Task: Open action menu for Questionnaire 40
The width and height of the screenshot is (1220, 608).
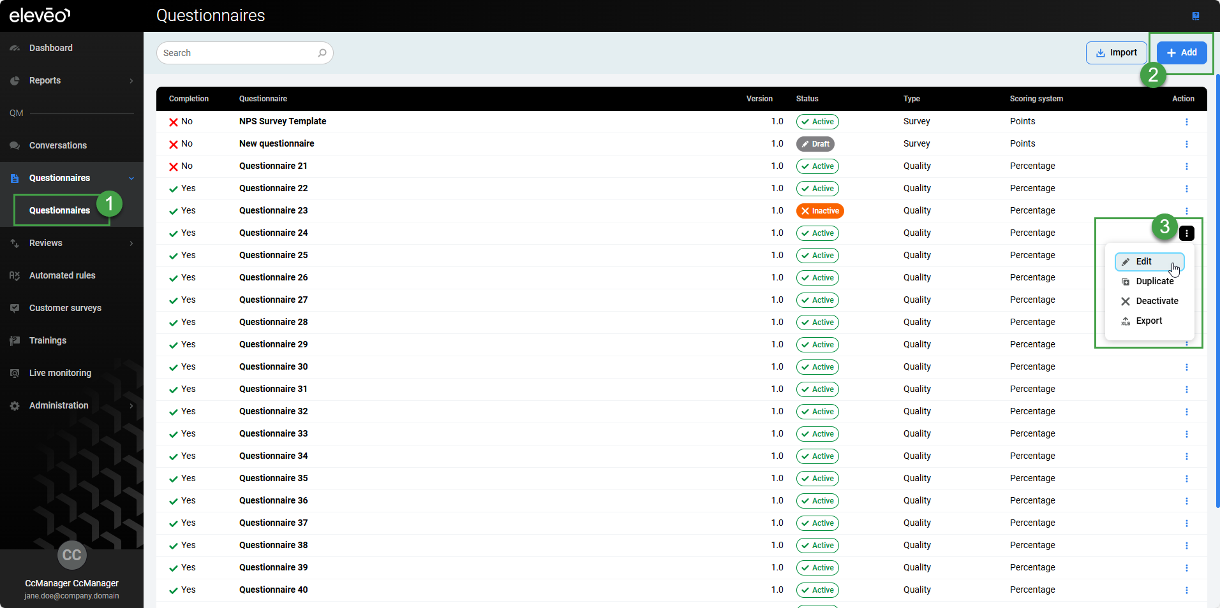Action: tap(1186, 590)
